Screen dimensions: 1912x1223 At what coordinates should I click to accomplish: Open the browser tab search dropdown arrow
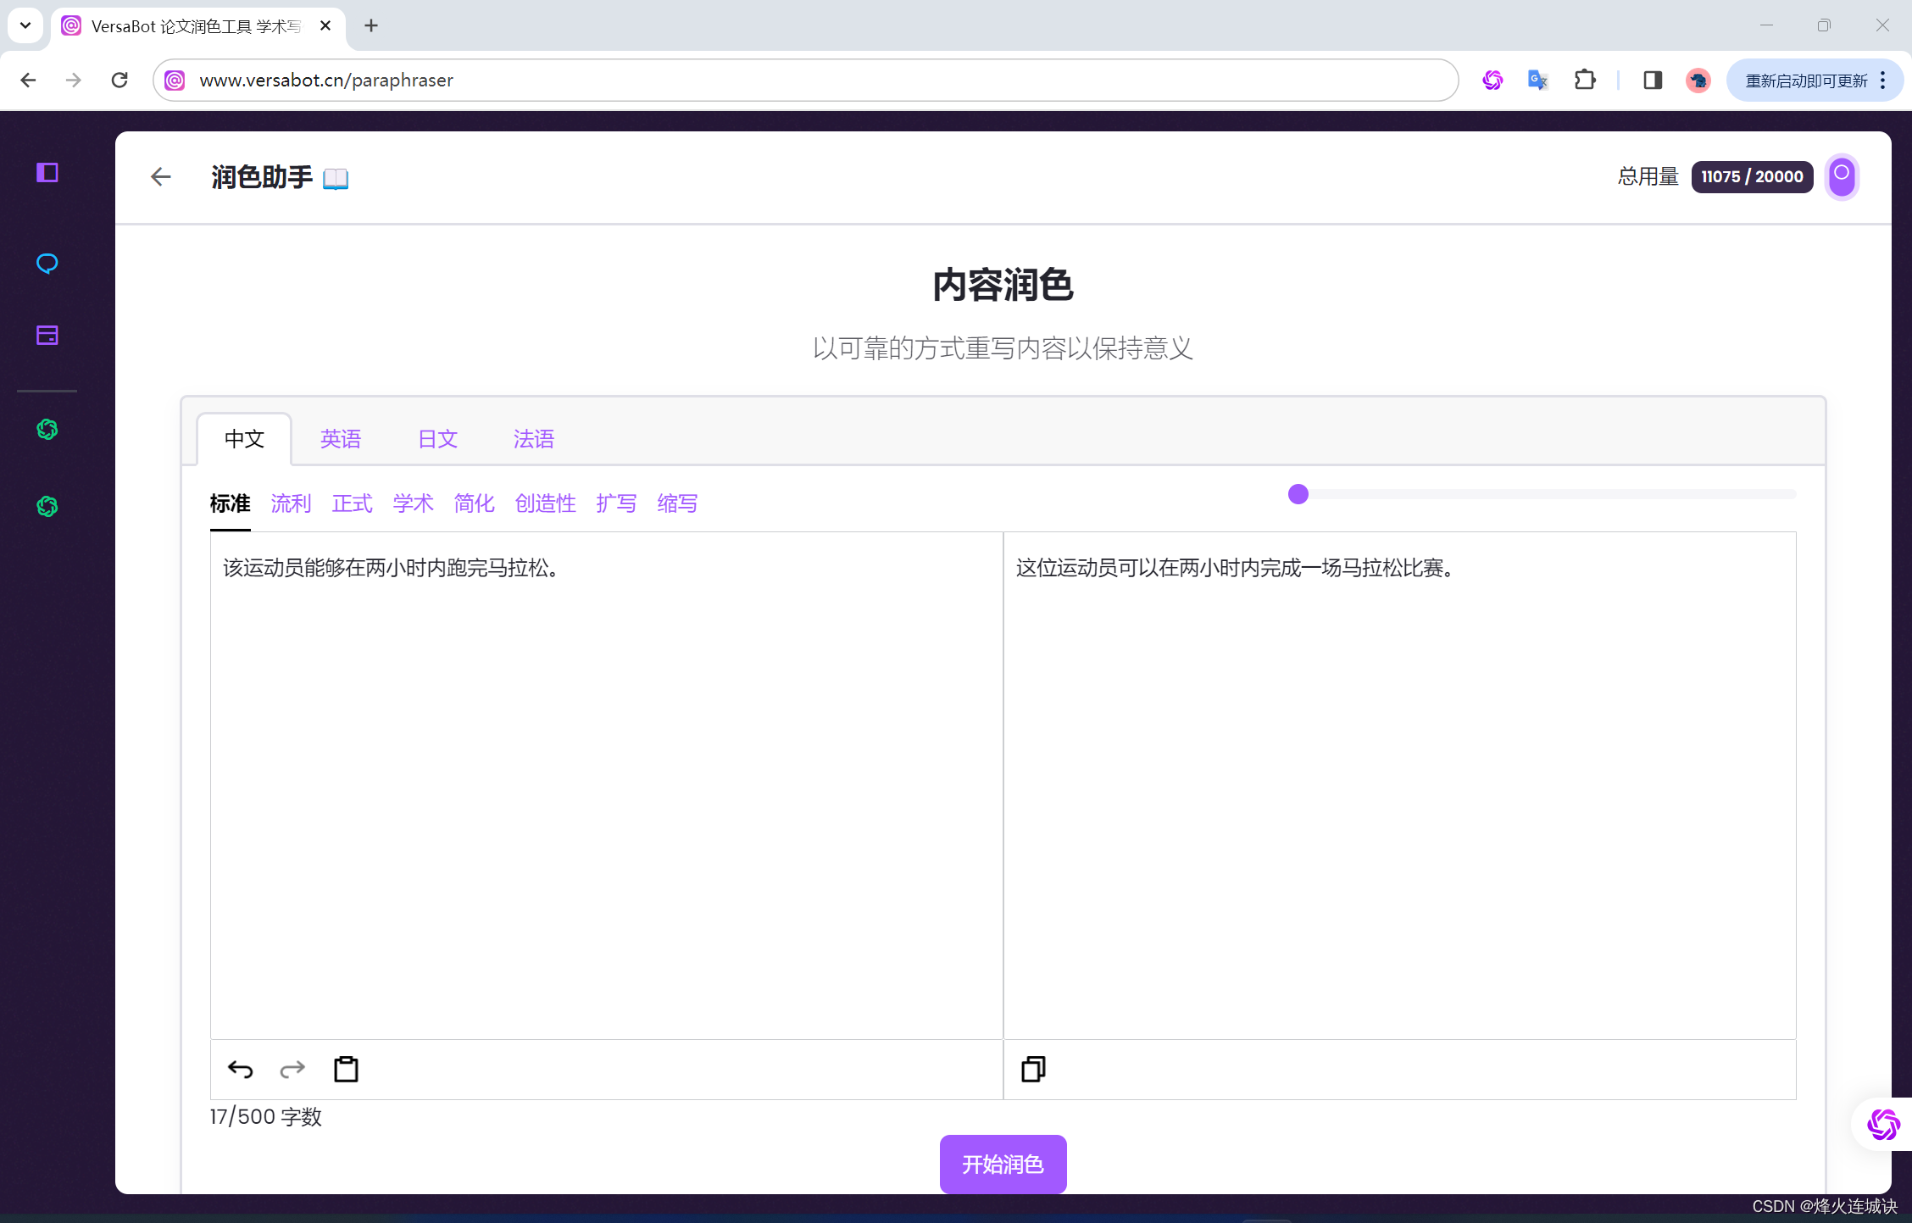(x=25, y=25)
